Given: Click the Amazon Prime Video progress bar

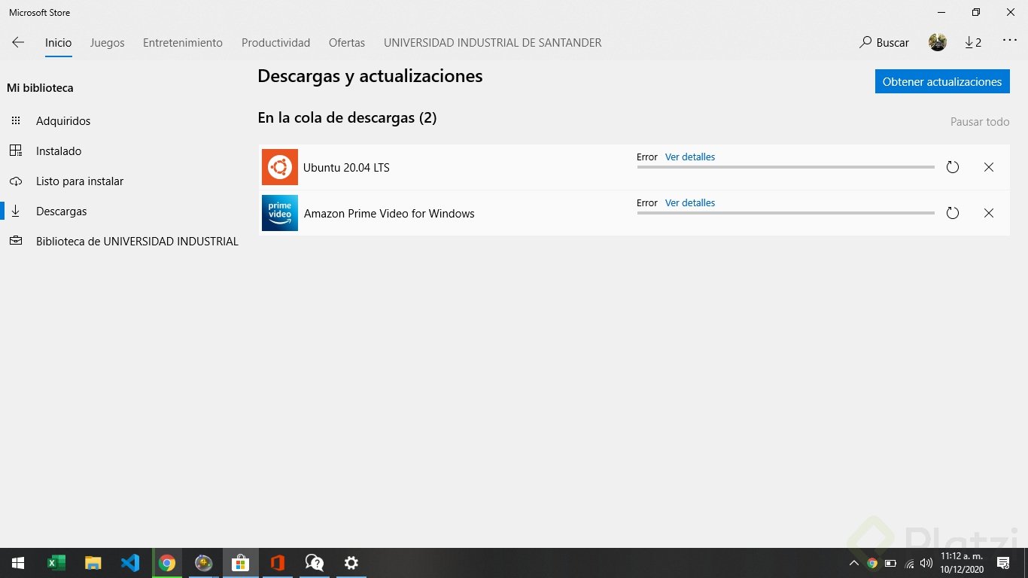Looking at the screenshot, I should coord(786,213).
